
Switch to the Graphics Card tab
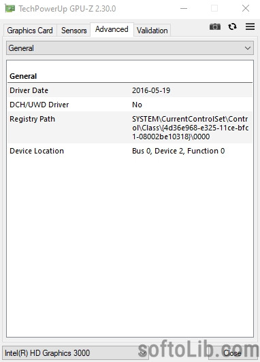tap(30, 31)
